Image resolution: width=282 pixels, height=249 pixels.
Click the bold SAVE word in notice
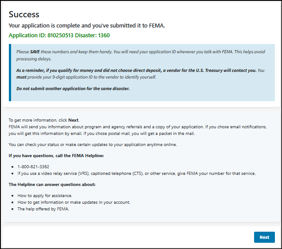35,52
